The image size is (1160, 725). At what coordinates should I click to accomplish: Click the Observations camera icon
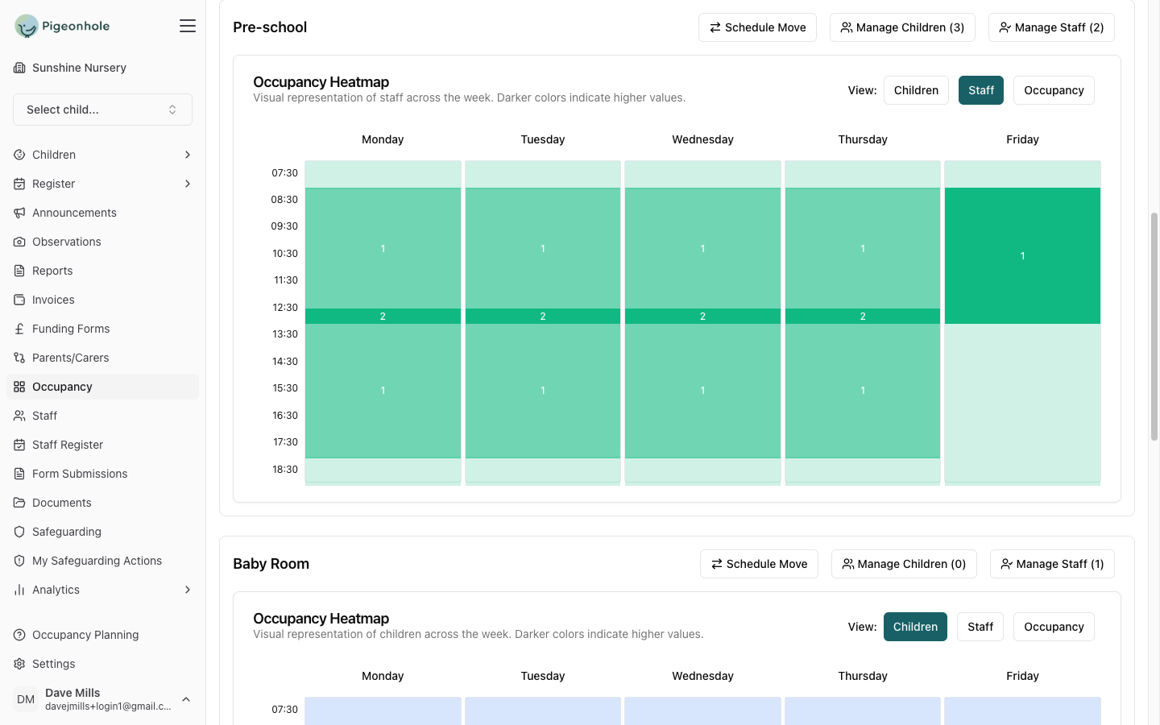click(19, 242)
